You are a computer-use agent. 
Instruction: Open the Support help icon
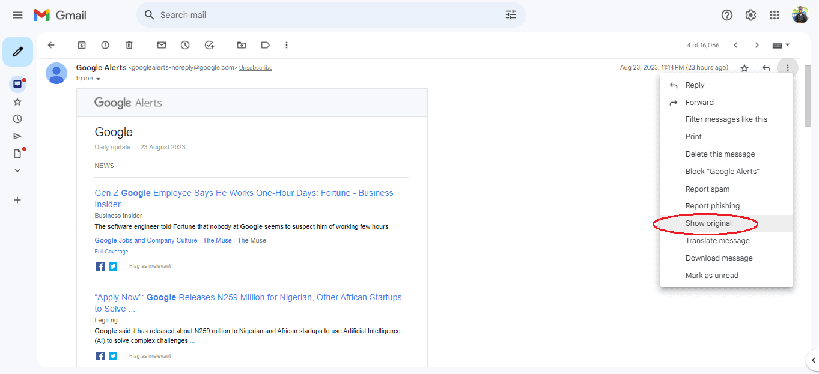(727, 15)
